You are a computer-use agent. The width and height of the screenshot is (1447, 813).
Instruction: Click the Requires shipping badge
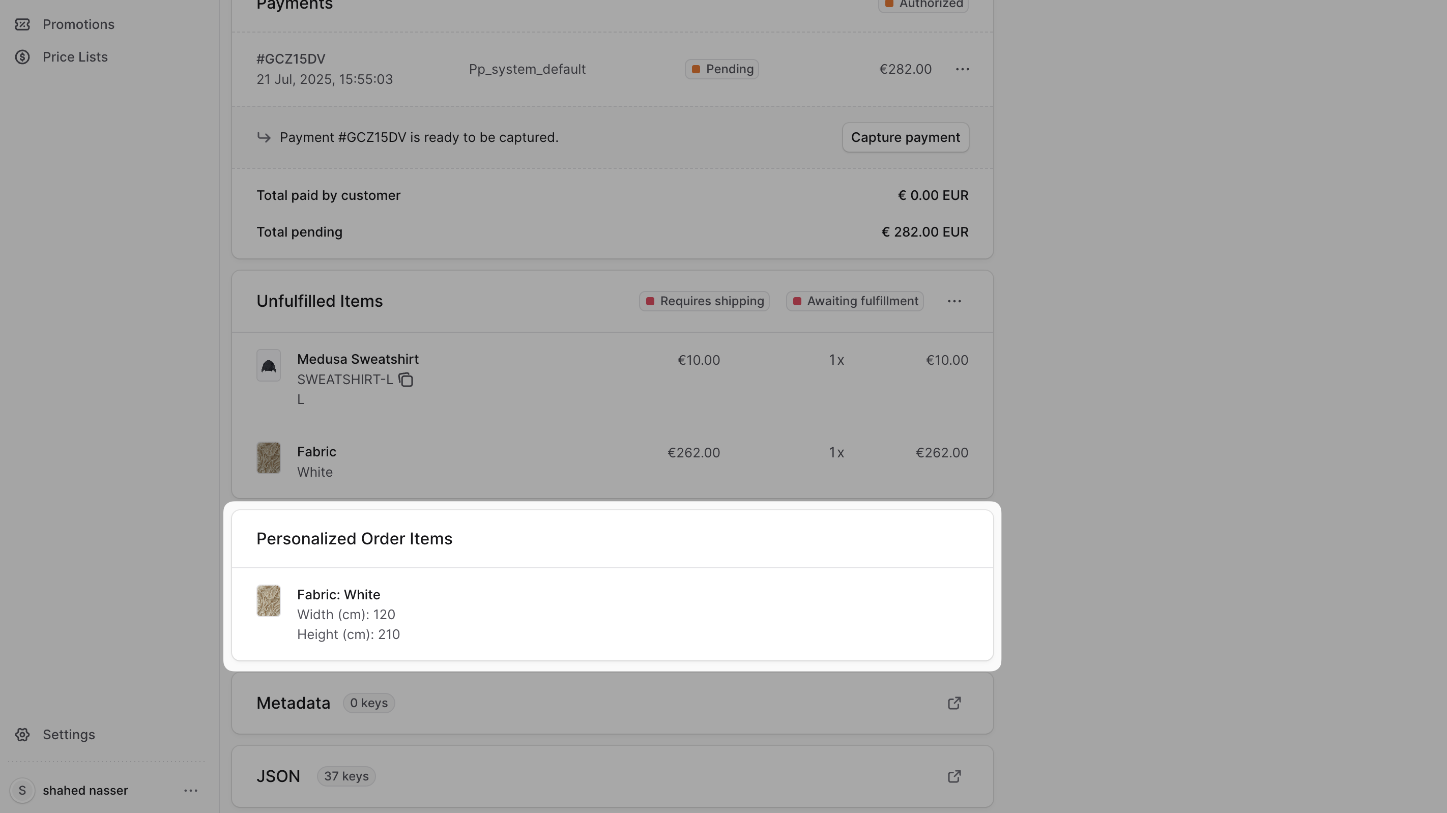704,301
